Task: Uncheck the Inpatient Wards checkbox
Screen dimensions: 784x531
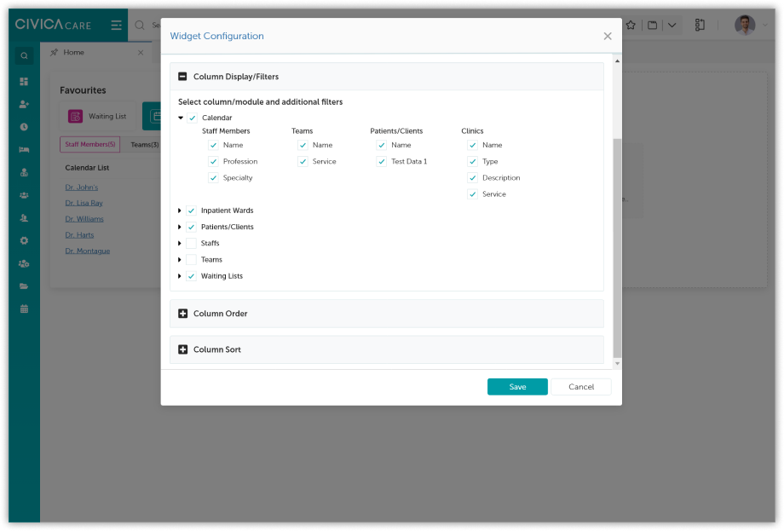Action: (191, 211)
